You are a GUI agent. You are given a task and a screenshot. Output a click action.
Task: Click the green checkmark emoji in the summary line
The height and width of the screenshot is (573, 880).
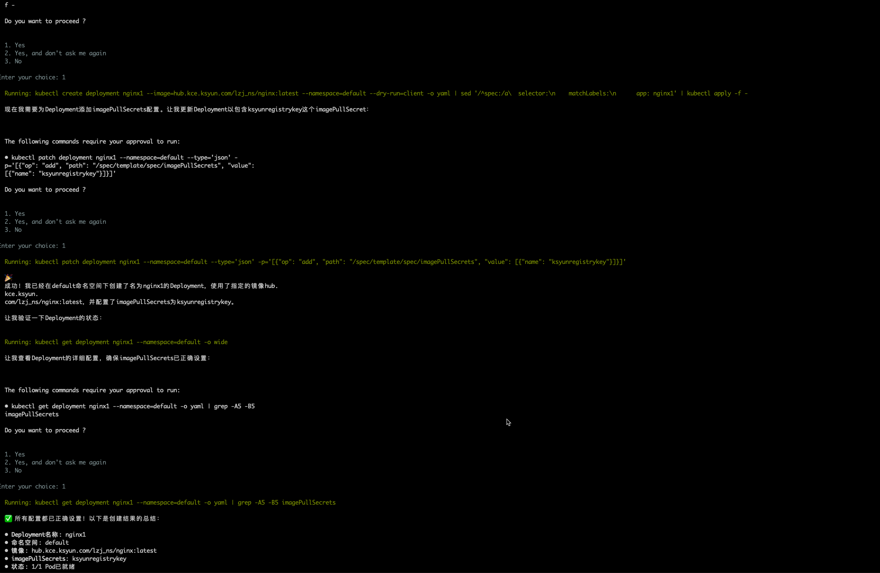click(8, 518)
